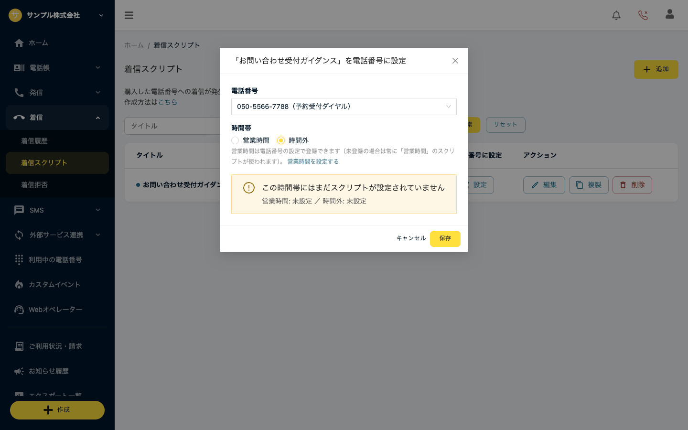Follow the 営業時間を設定する link
The height and width of the screenshot is (430, 688).
pos(313,161)
